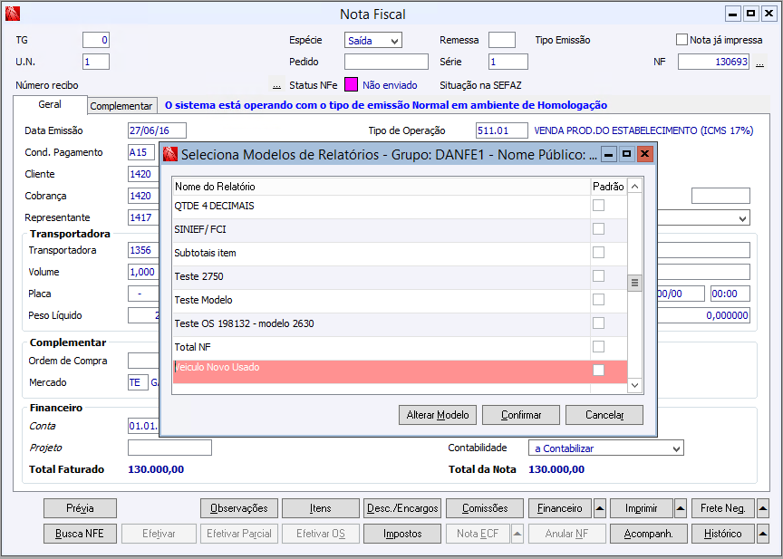The image size is (783, 559).
Task: Click the TG input field
Action: point(96,40)
